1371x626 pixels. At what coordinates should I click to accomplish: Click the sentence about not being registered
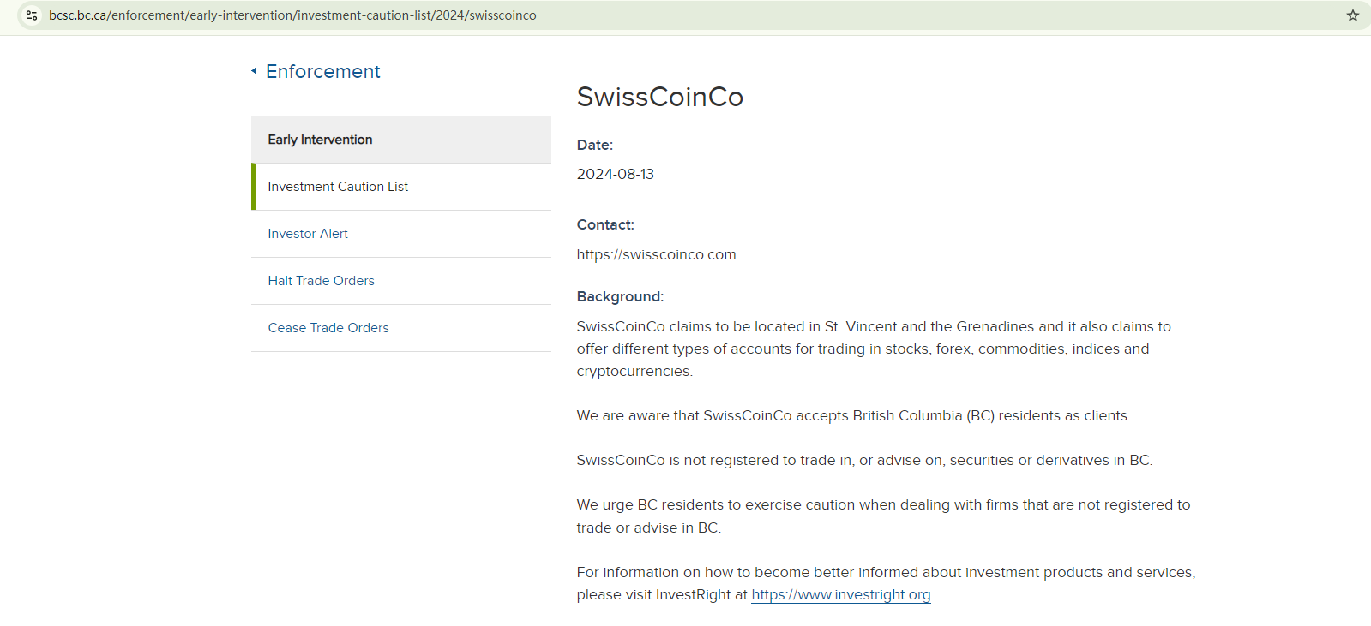pyautogui.click(x=864, y=461)
